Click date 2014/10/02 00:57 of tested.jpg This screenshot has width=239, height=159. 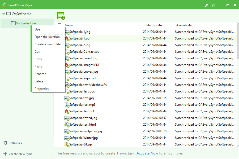pos(155,118)
